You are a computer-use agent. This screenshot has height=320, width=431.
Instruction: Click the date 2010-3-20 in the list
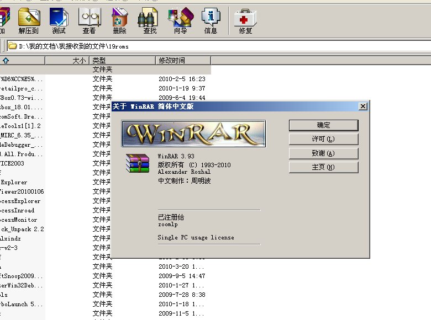click(x=181, y=266)
